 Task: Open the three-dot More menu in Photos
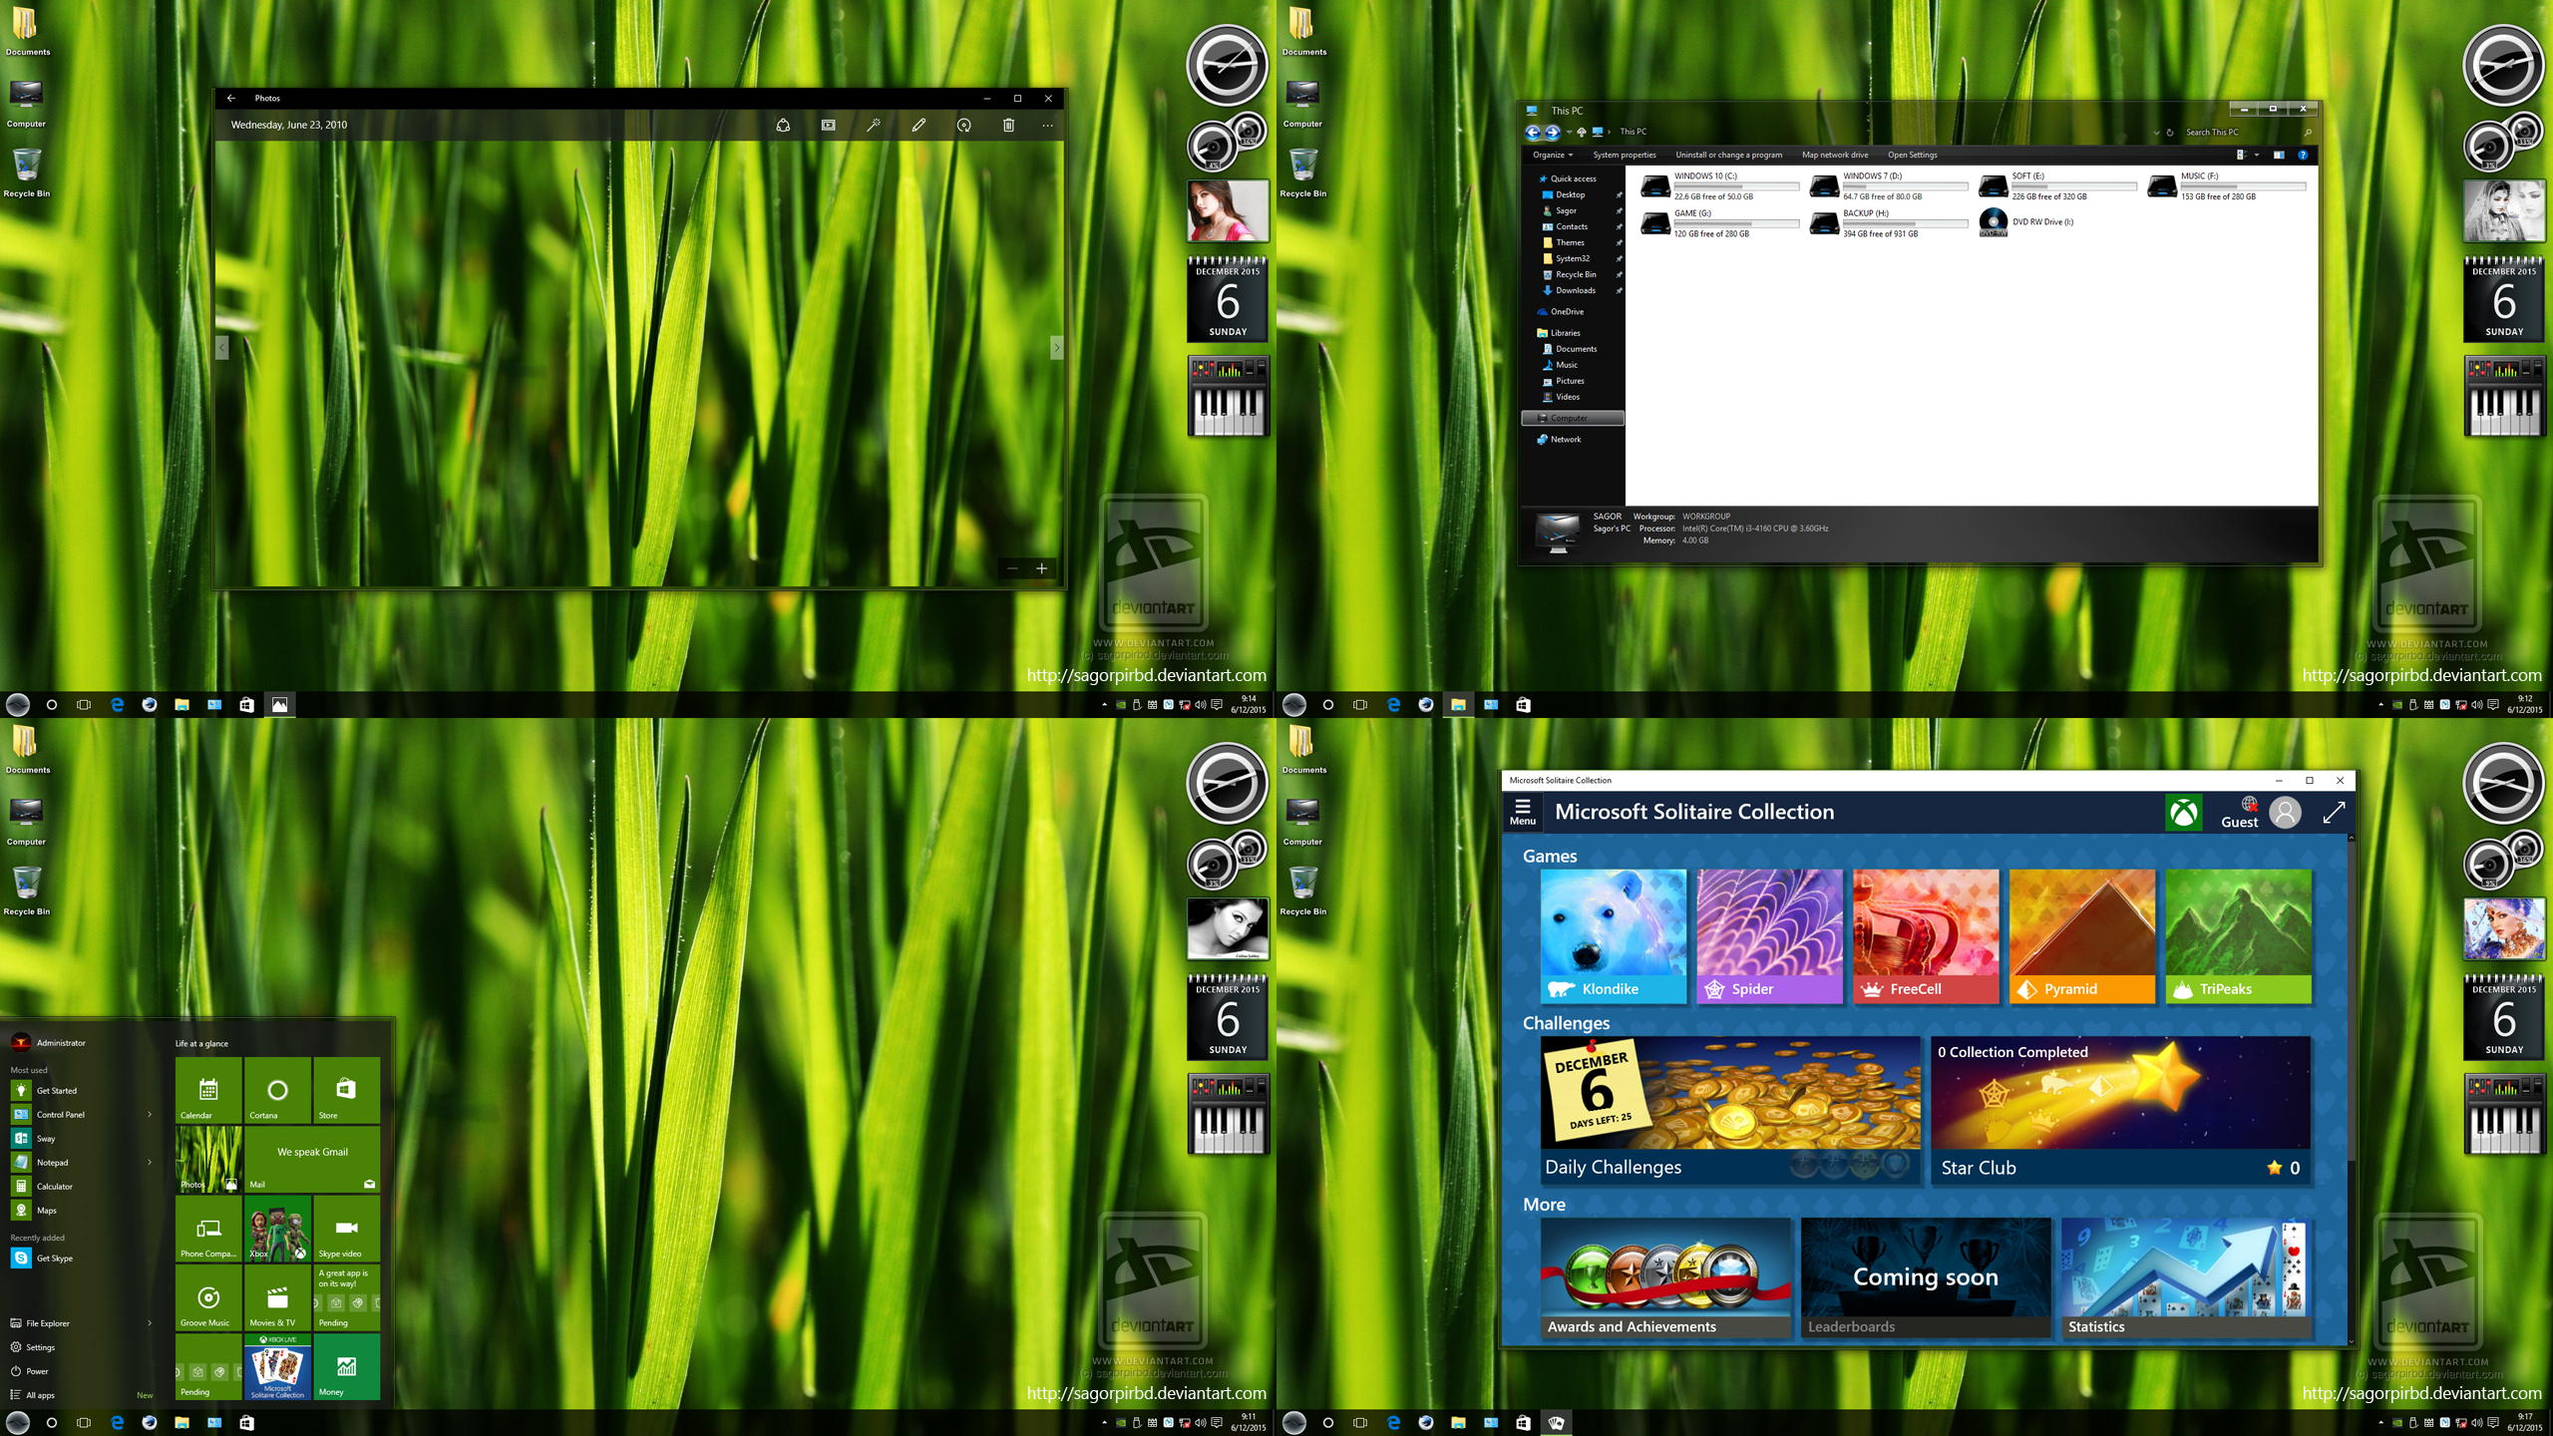coord(1047,125)
